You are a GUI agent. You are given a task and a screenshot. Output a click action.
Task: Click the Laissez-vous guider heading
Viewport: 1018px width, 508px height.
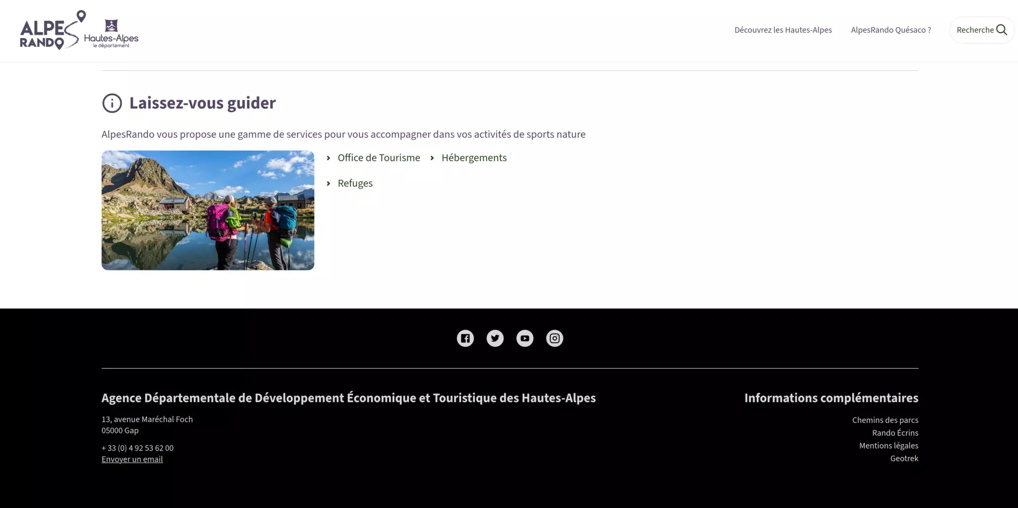[x=203, y=103]
